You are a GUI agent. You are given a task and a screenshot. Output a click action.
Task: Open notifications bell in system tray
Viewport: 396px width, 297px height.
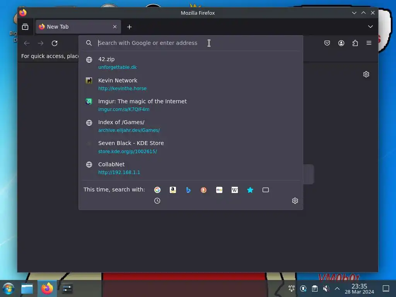pos(292,288)
